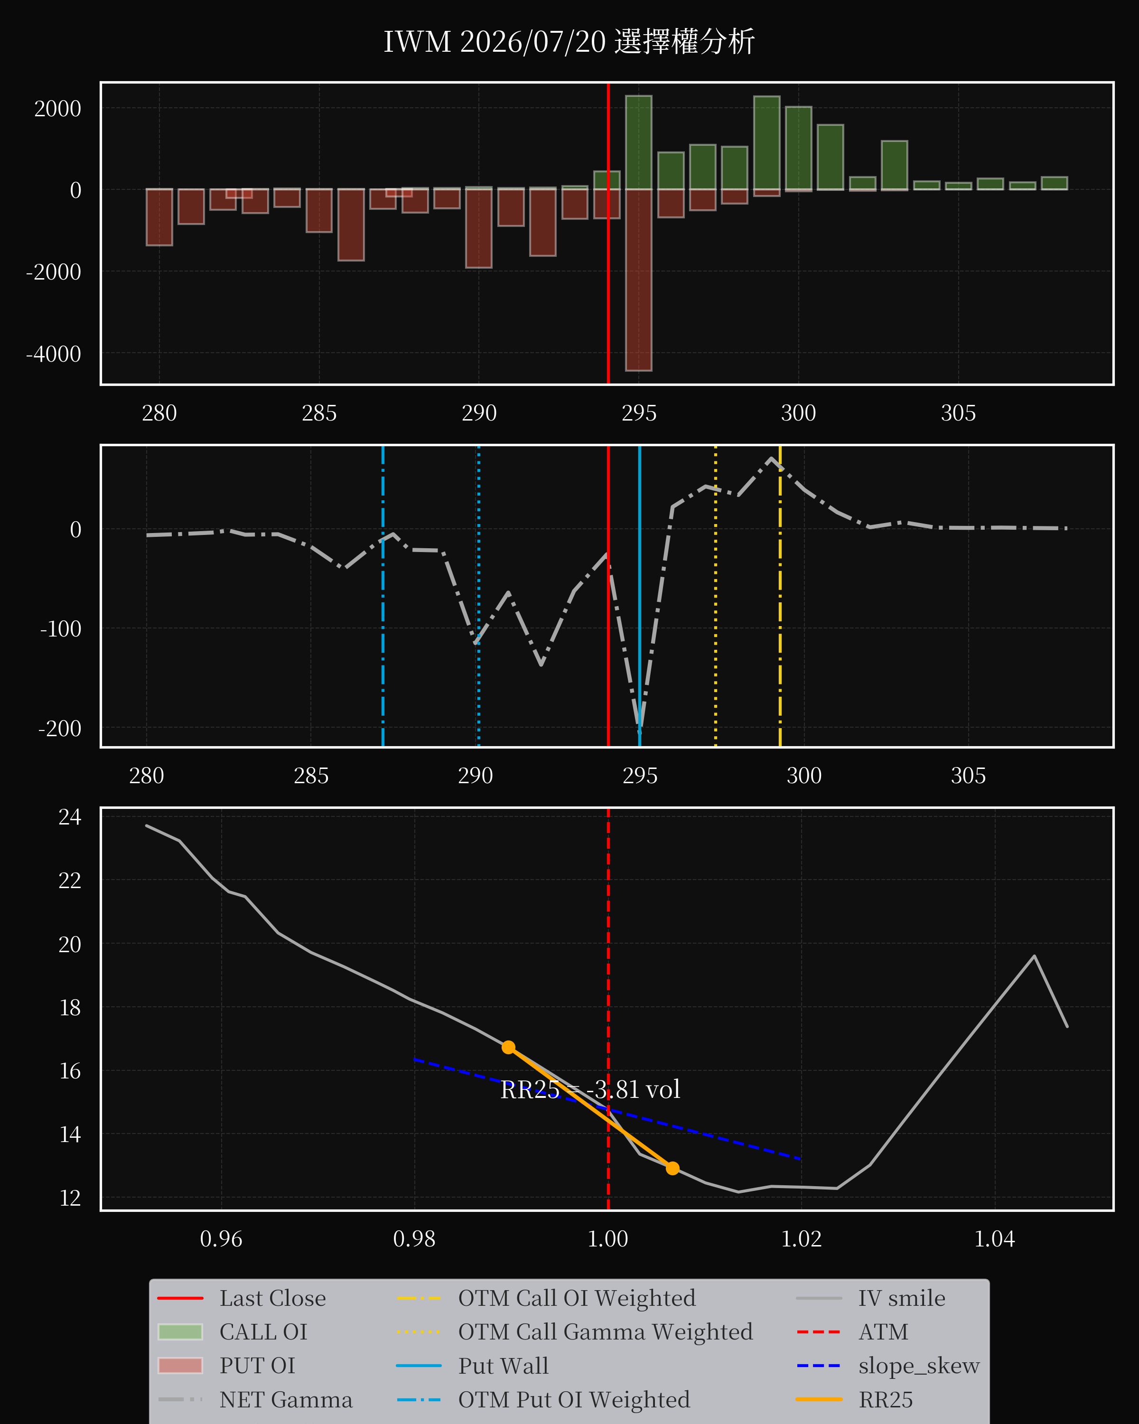This screenshot has height=1424, width=1139.
Task: Click the OTM Put OI Weighted legend label
Action: pos(574,1400)
